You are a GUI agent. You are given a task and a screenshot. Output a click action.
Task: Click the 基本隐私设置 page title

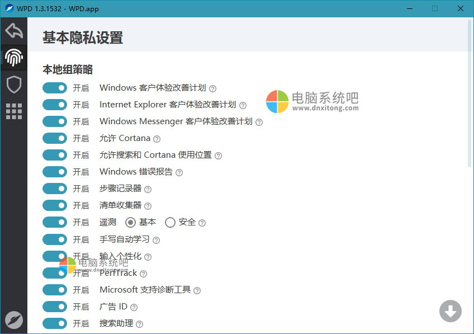point(83,38)
